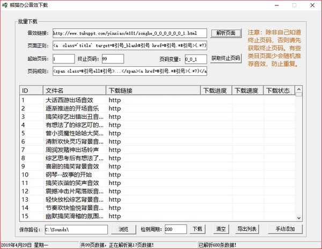Select row 14 节奏欢快愉悦背景音
Viewport: 322px width, 249px height.
pyautogui.click(x=157, y=208)
